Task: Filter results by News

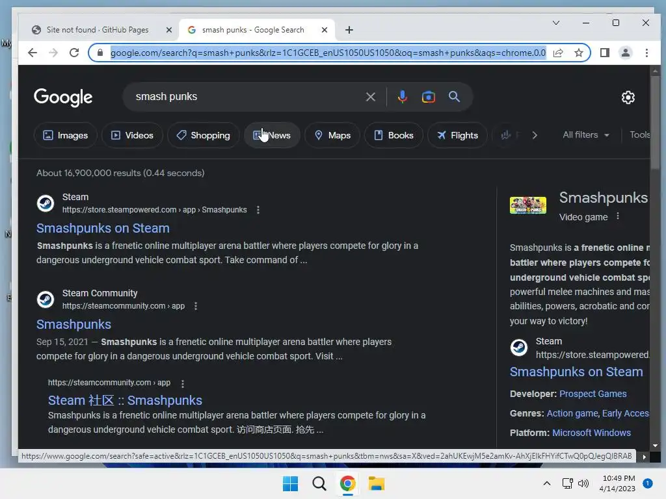Action: pyautogui.click(x=272, y=135)
